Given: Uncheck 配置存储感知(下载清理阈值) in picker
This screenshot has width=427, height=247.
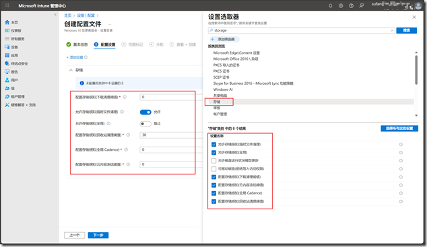Looking at the screenshot, I should click(x=213, y=177).
